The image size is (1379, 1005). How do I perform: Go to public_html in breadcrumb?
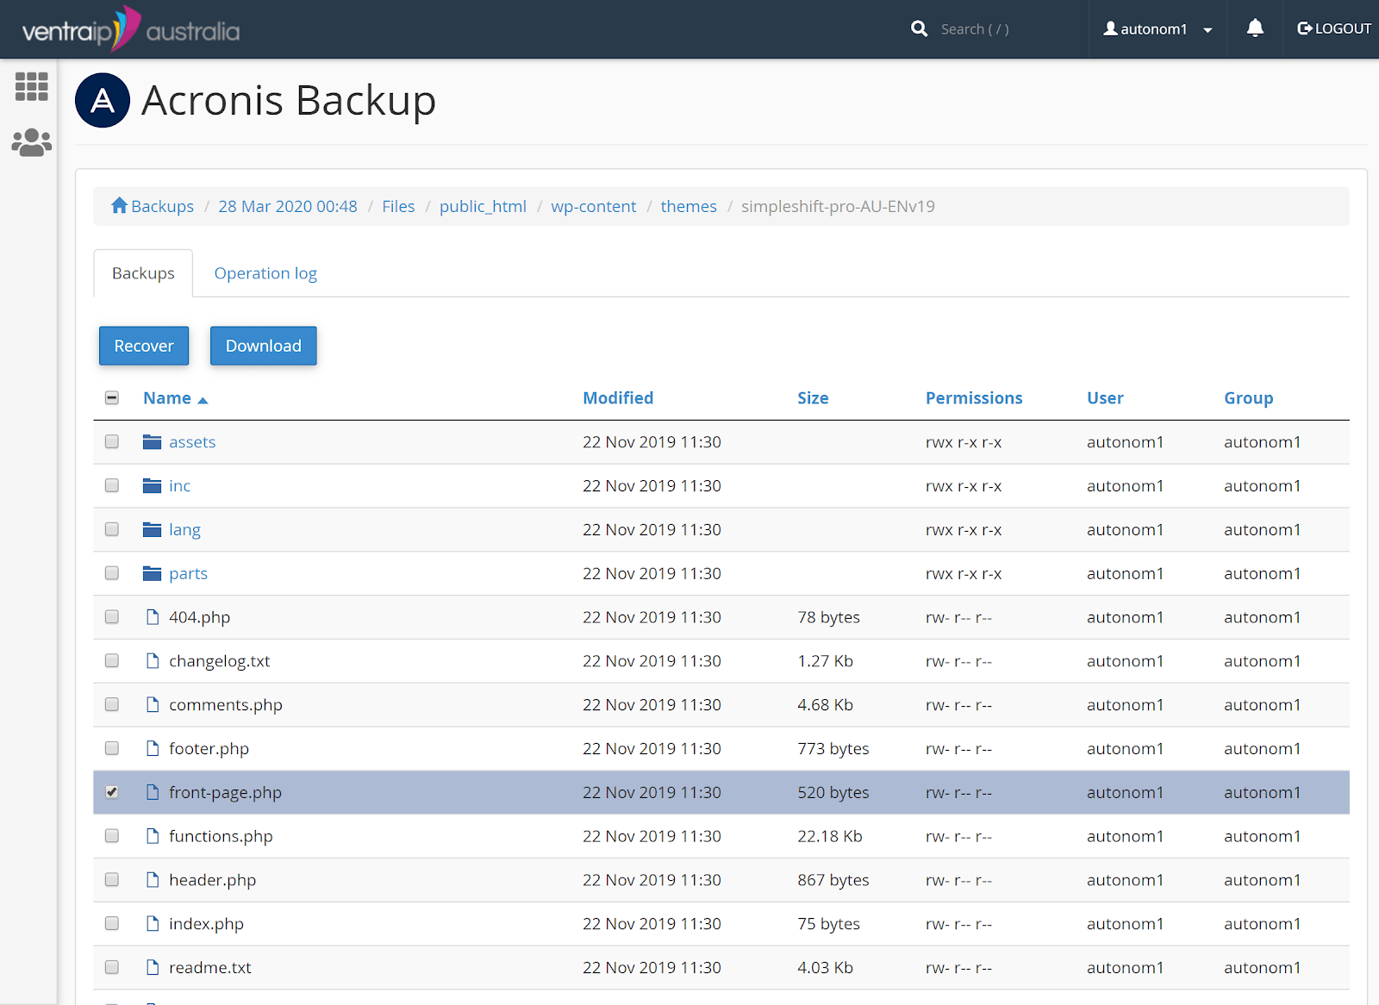pos(483,206)
